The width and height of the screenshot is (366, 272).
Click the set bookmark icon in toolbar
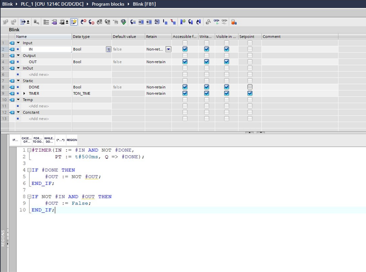(182, 22)
